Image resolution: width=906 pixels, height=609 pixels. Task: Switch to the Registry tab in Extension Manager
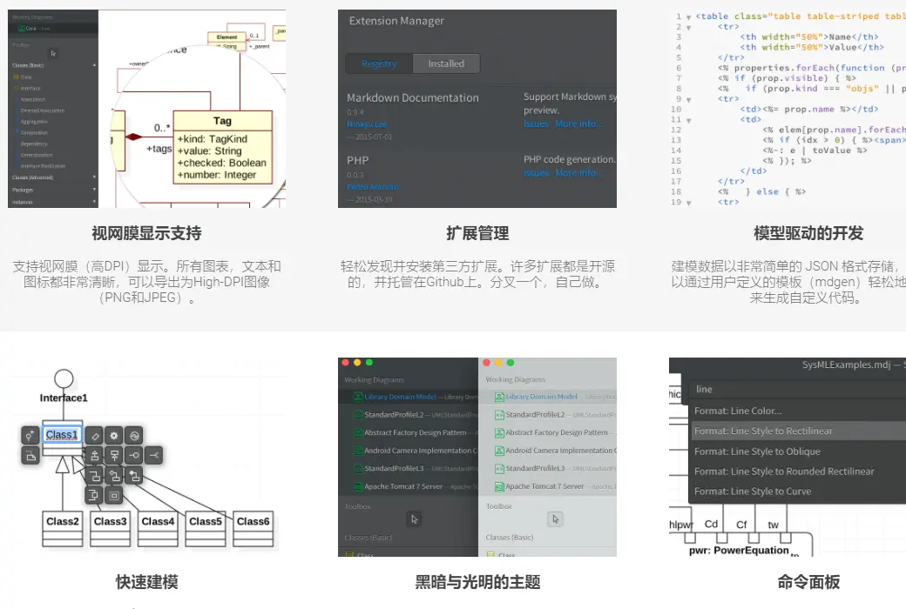[x=379, y=64]
